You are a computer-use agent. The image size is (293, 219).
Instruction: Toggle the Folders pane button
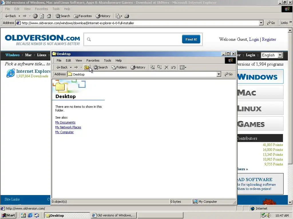pos(119,67)
